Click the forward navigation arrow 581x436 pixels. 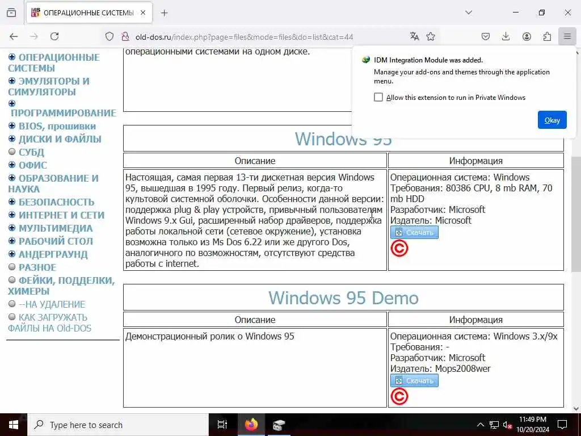(x=34, y=36)
